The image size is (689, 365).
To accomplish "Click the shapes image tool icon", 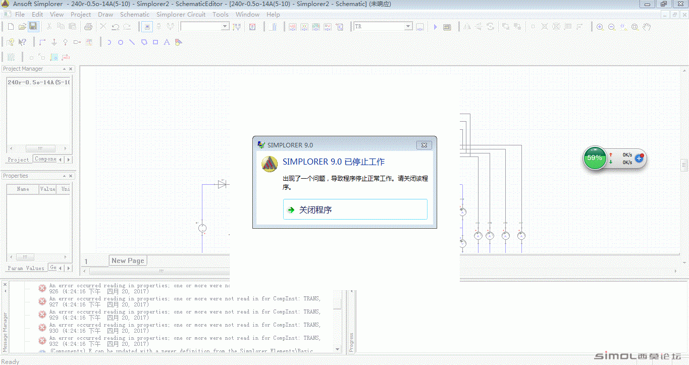I will 179,42.
